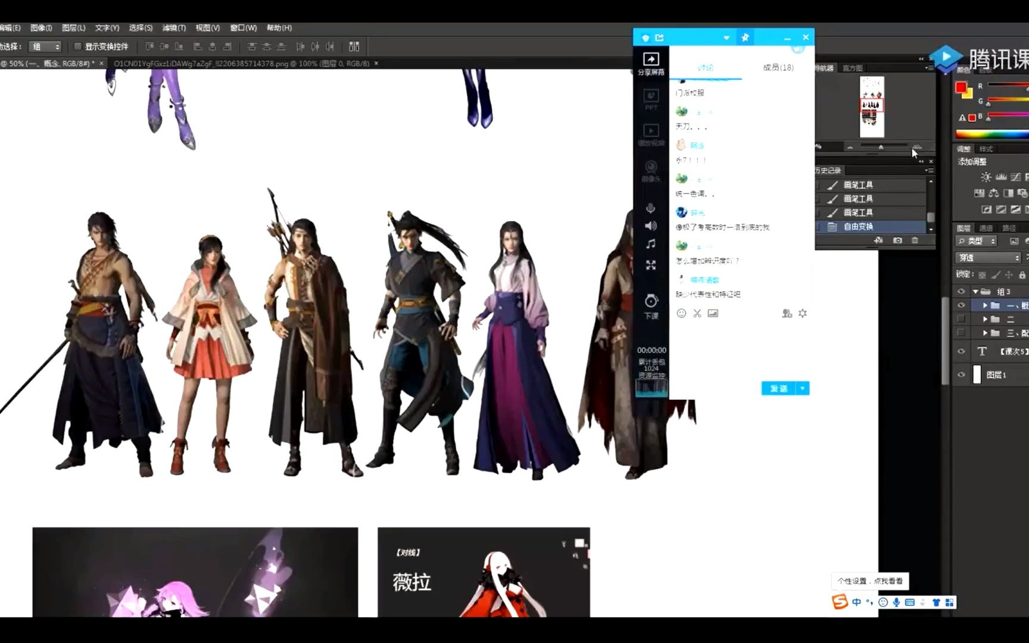Viewport: 1029px width, 643px height.
Task: Open the classroom window title dropdown arrow
Action: coord(726,38)
